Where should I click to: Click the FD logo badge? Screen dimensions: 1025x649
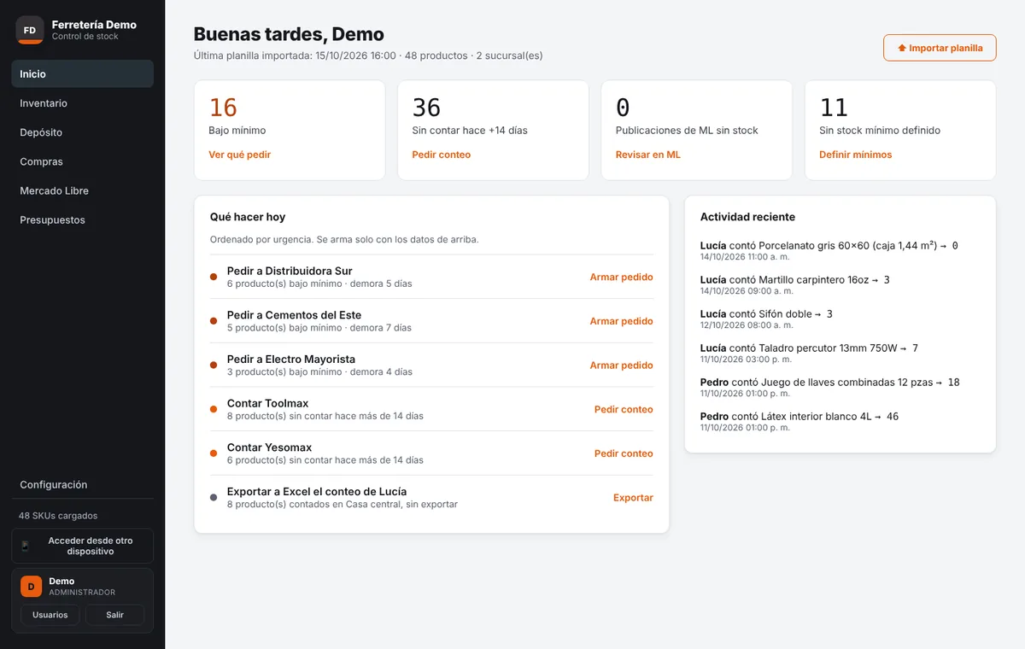[30, 30]
